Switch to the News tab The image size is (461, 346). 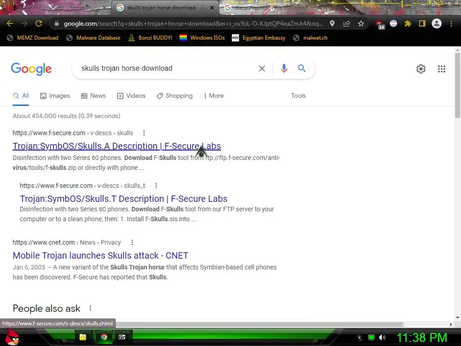(94, 96)
